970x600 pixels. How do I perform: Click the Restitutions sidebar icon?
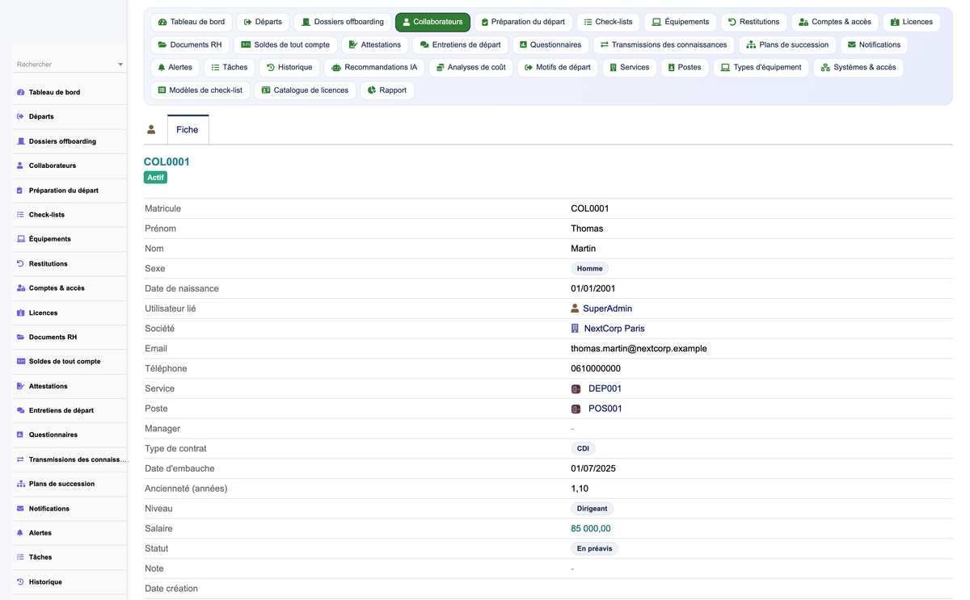20,264
